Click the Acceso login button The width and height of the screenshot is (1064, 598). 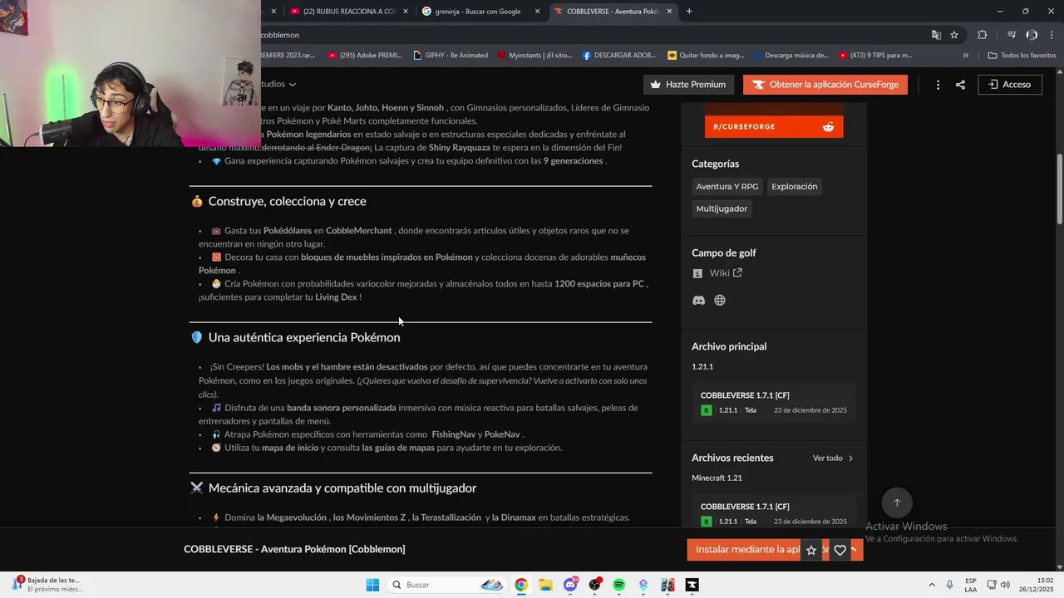(1010, 85)
